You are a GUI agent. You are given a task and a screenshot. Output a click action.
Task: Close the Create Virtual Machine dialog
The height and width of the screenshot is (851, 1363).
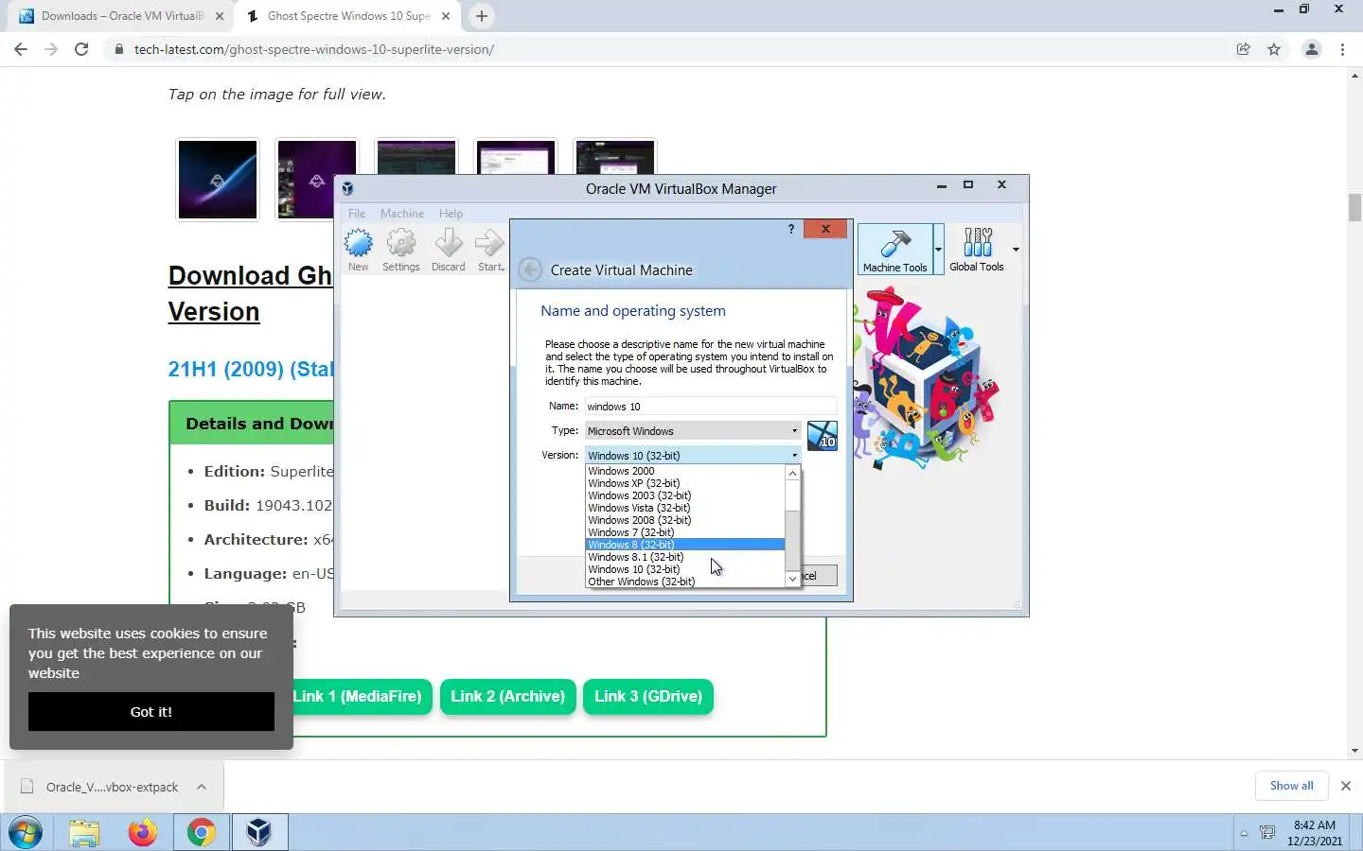click(x=825, y=229)
